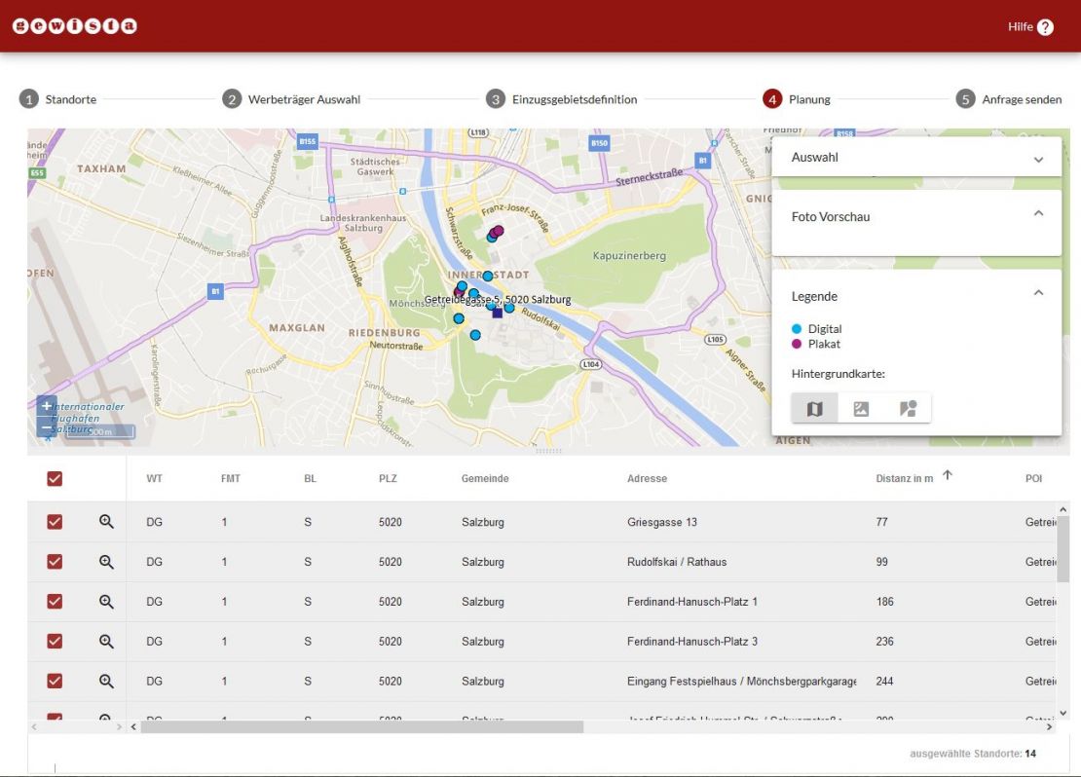Screen dimensions: 1081x777
Task: Select the satellite image background icon
Action: coord(861,408)
